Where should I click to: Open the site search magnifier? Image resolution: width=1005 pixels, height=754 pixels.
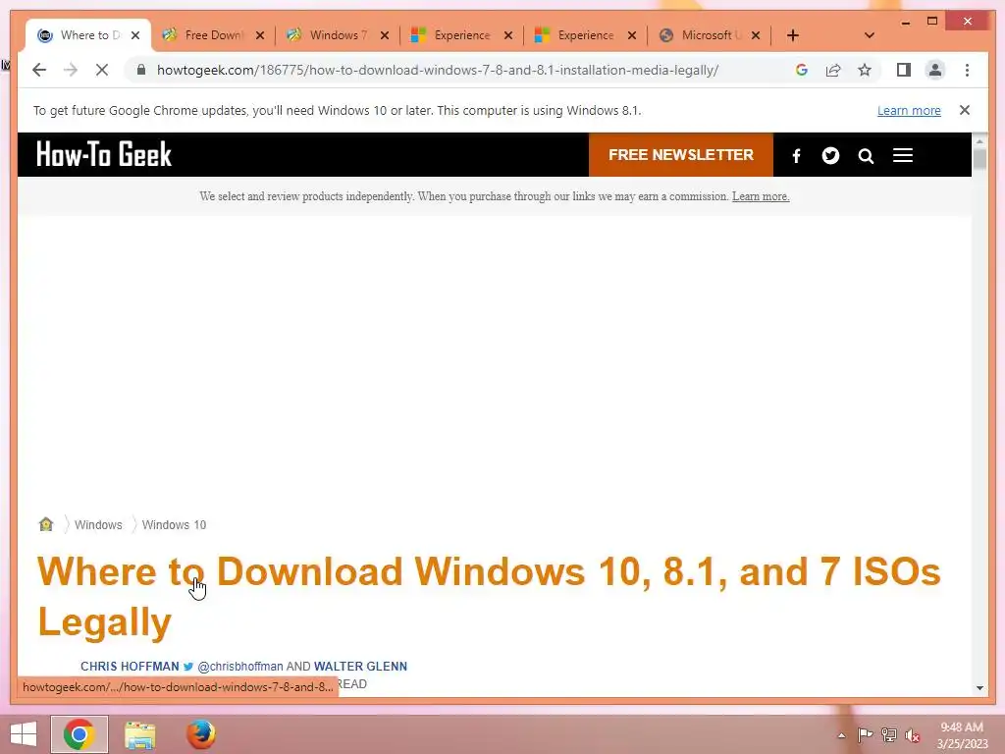[866, 156]
